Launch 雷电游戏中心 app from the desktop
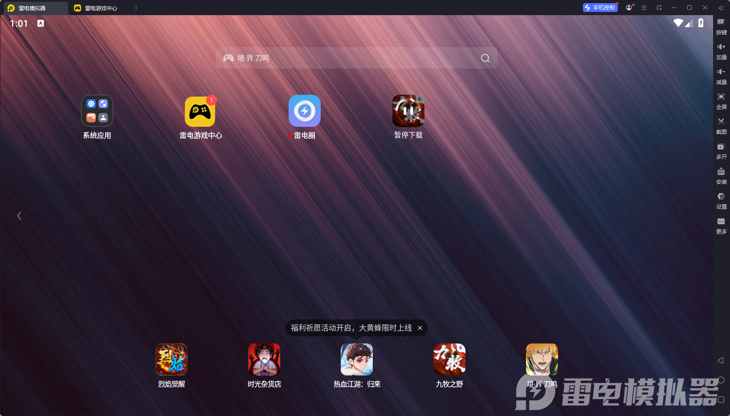The image size is (730, 416). tap(200, 111)
